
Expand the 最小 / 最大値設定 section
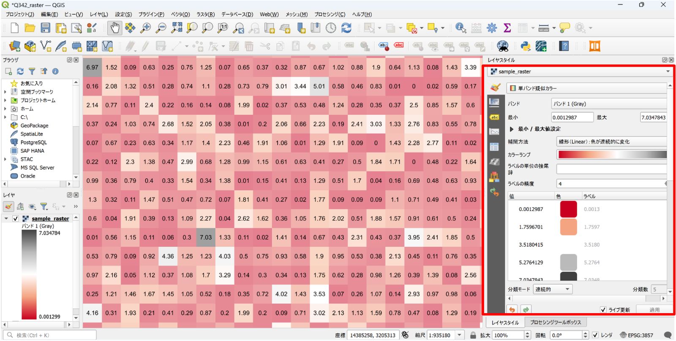coord(512,129)
